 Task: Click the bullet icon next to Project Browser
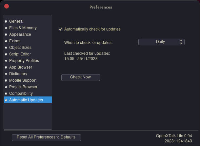pyautogui.click(x=6, y=87)
